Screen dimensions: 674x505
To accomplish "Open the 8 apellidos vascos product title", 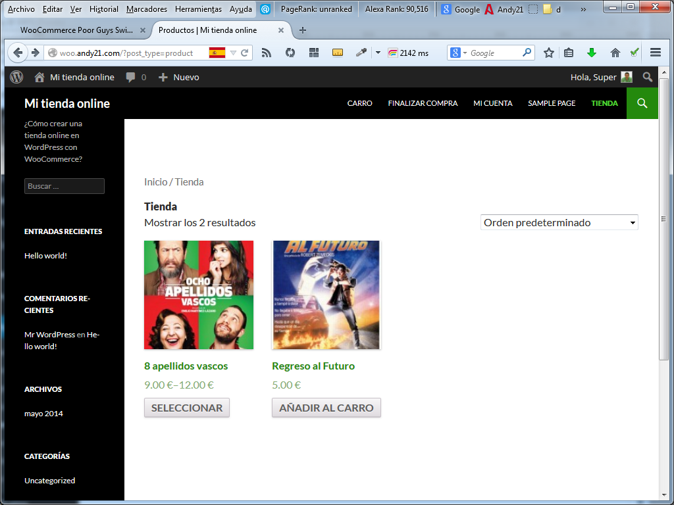I will (x=186, y=366).
